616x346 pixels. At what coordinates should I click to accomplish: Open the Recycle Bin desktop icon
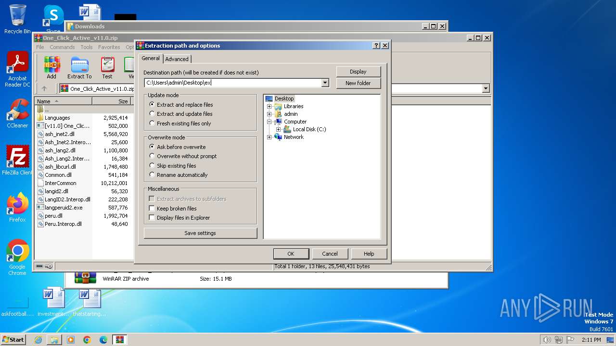(x=17, y=19)
